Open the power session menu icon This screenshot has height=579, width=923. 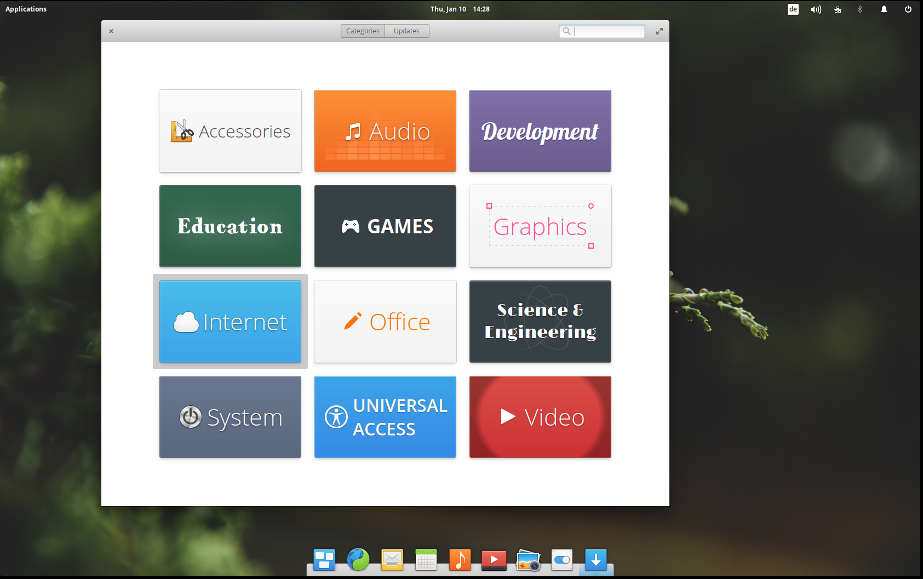tap(908, 9)
